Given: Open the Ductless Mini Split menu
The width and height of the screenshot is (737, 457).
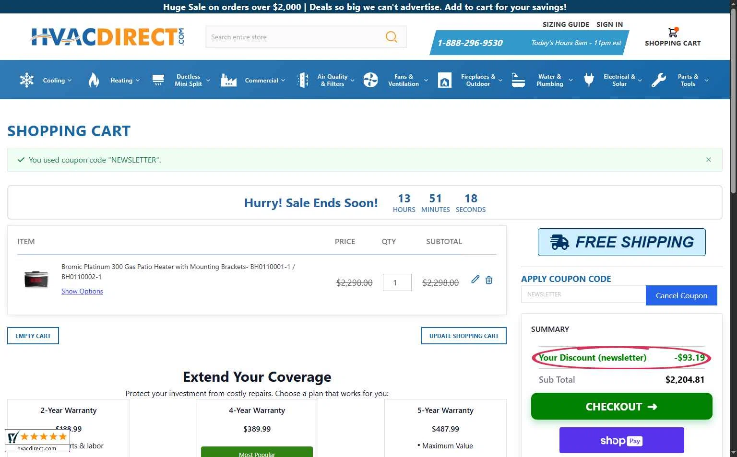Looking at the screenshot, I should click(188, 80).
